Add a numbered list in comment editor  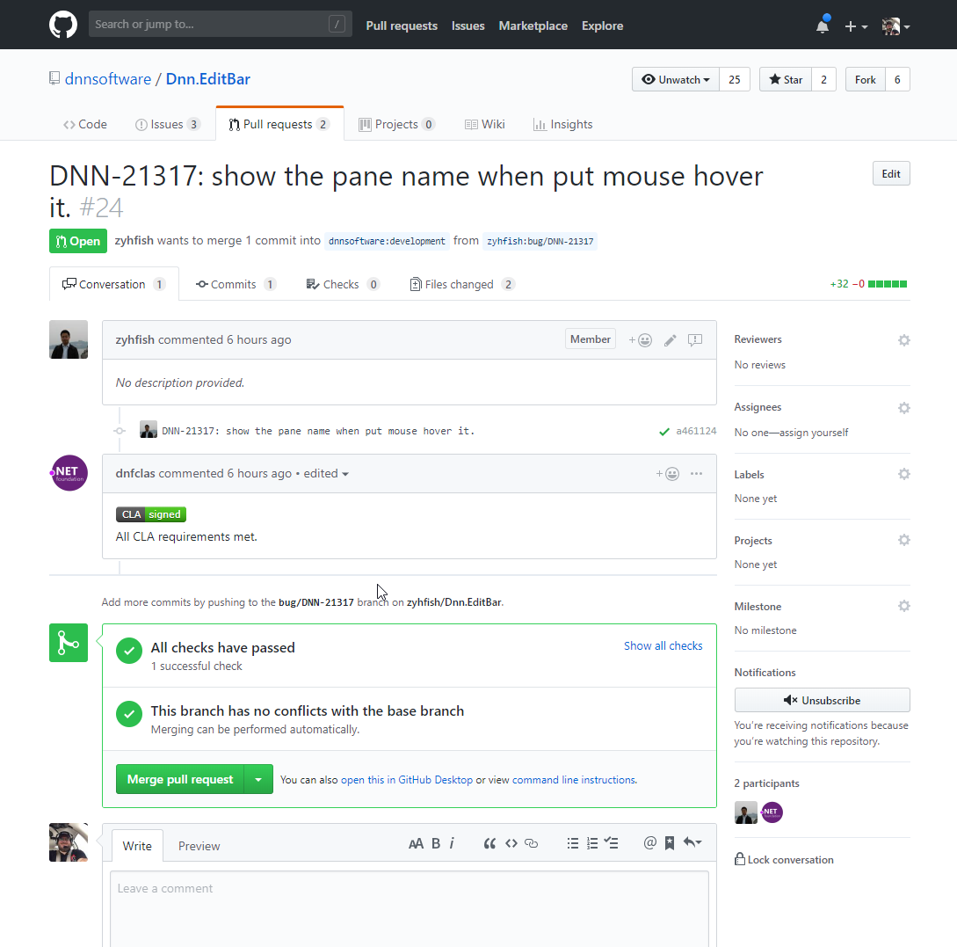pos(592,843)
